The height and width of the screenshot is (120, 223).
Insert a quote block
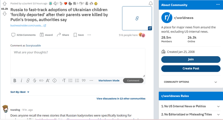click(x=83, y=80)
